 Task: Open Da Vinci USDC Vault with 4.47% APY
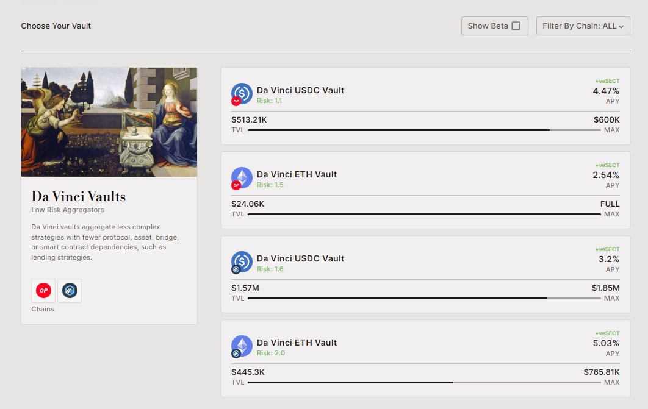click(x=425, y=106)
